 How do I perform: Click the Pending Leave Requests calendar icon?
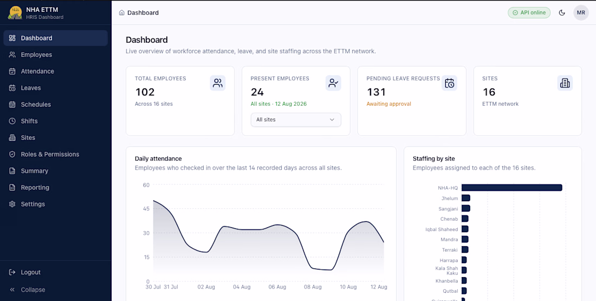click(449, 83)
